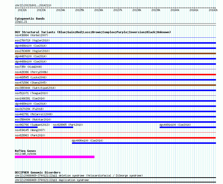Click the esv3584494 (Mokhtar2014) label
Screen dimensions: 223x184
point(33,119)
